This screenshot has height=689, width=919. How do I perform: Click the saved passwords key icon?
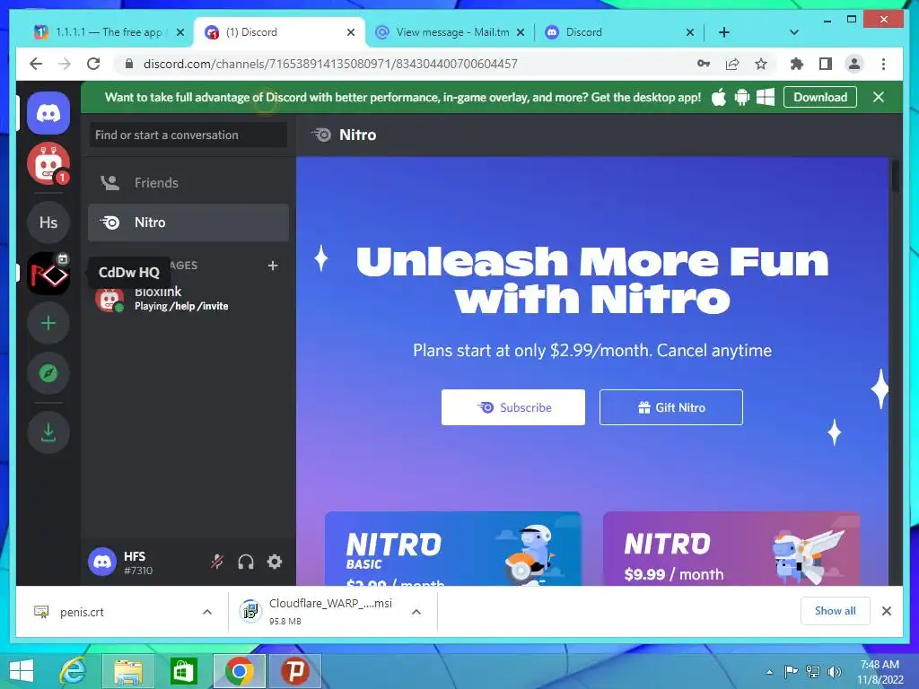pyautogui.click(x=704, y=64)
